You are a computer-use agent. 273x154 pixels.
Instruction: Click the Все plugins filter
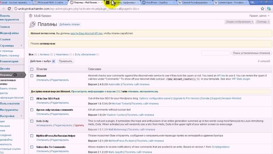(31, 54)
